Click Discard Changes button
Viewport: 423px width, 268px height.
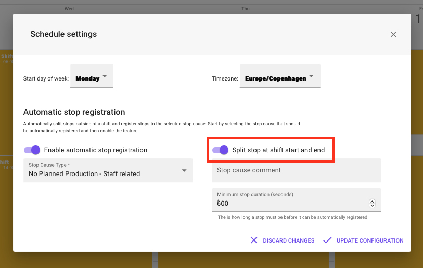(x=283, y=240)
